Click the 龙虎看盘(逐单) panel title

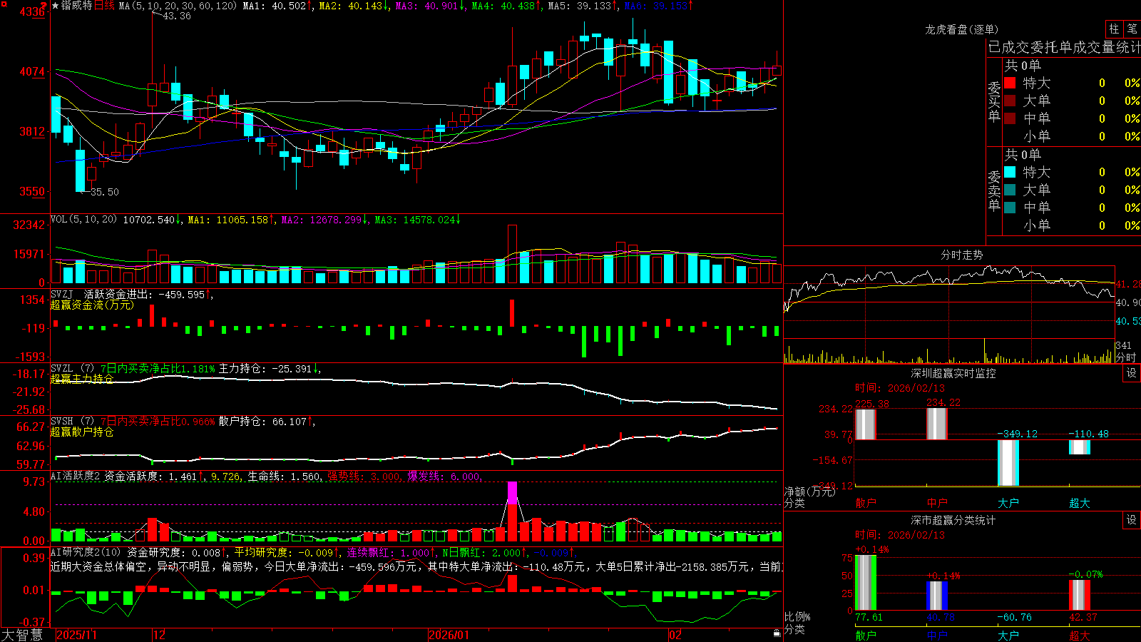pyautogui.click(x=962, y=29)
